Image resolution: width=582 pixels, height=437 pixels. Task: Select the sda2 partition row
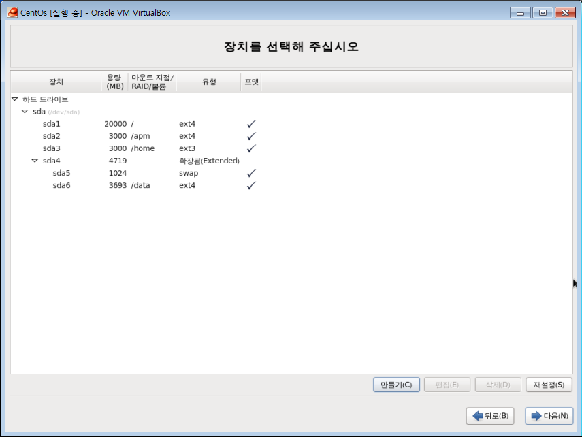(x=291, y=136)
